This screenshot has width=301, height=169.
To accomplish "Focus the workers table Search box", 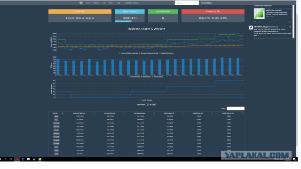I will pyautogui.click(x=235, y=108).
